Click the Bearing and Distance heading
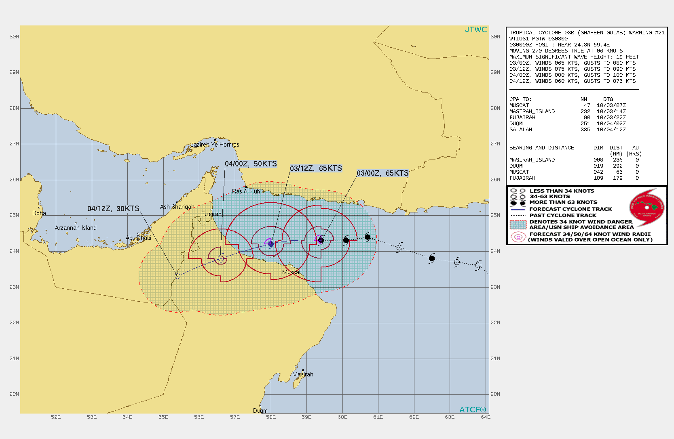The height and width of the screenshot is (439, 674). pos(541,148)
